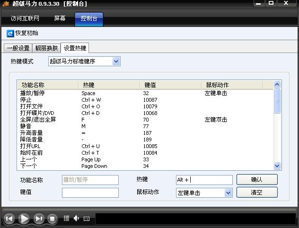Mute audio using the speaker icon
299x228 pixels.
76,218
